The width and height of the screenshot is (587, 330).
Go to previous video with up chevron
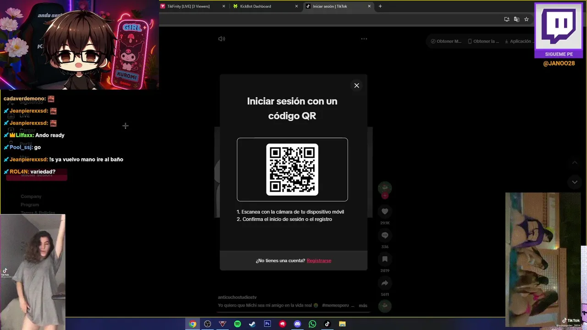pyautogui.click(x=575, y=163)
